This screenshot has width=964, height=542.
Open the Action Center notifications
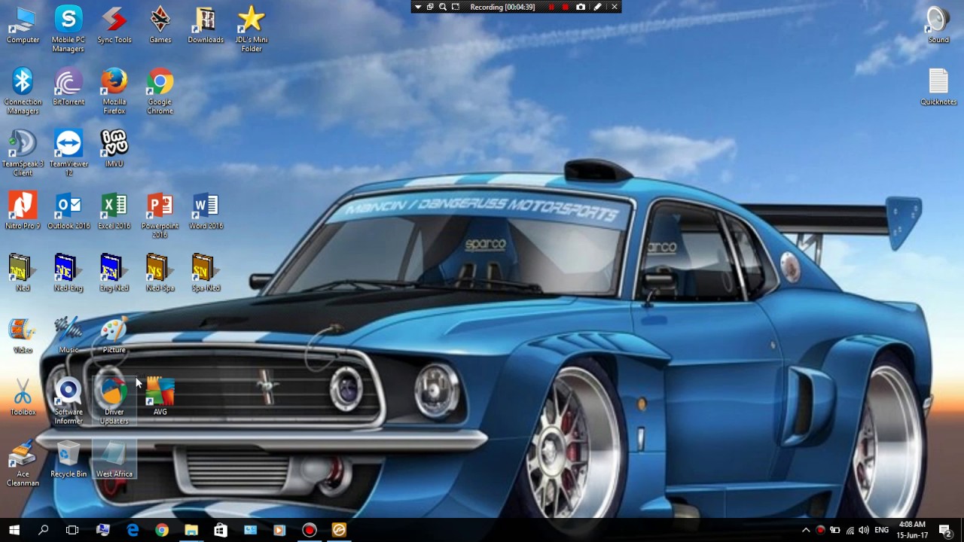tap(945, 530)
